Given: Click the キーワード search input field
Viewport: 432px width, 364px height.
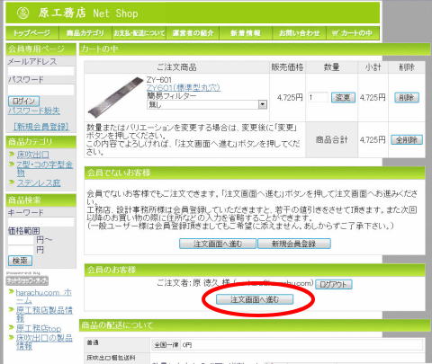Looking at the screenshot, I should [x=40, y=222].
